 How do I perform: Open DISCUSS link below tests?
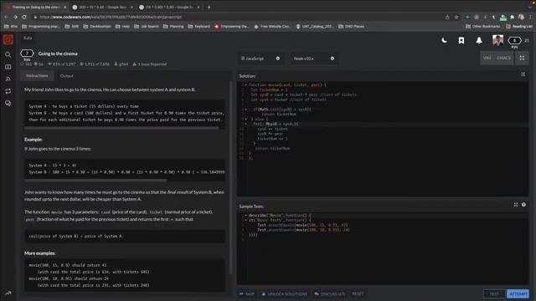[330, 293]
